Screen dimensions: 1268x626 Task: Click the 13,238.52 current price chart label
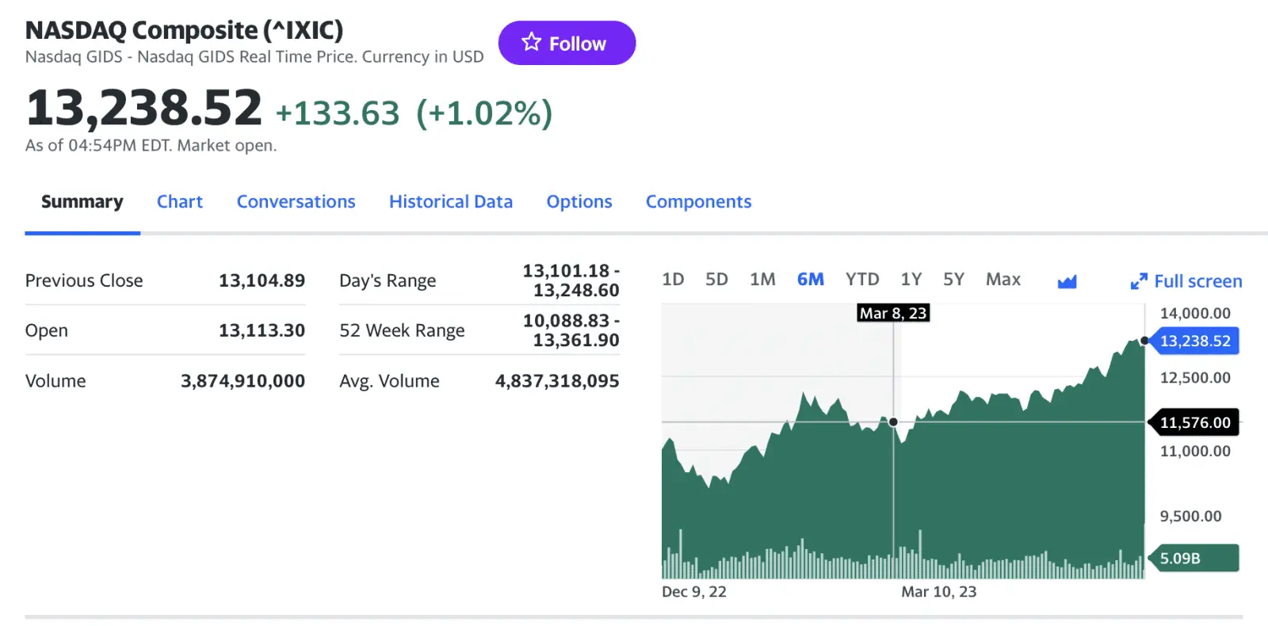click(x=1194, y=342)
